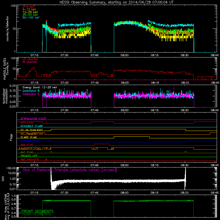Click the LO channel particle peak near 07:15

[x=34, y=68]
